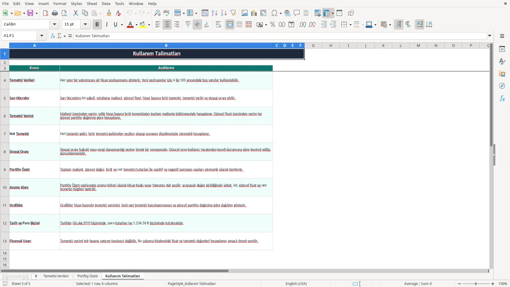This screenshot has width=510, height=287.
Task: Apply the red font color swatch
Action: pyautogui.click(x=130, y=25)
